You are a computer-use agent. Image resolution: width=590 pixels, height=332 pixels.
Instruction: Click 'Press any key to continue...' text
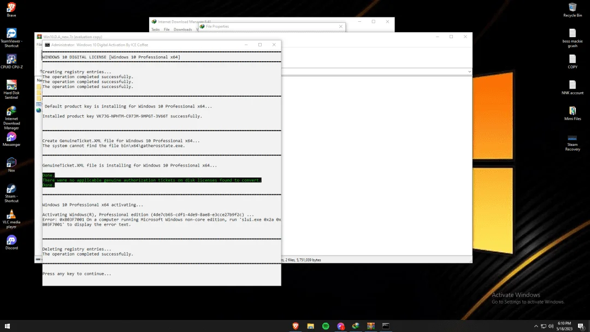coord(77,274)
